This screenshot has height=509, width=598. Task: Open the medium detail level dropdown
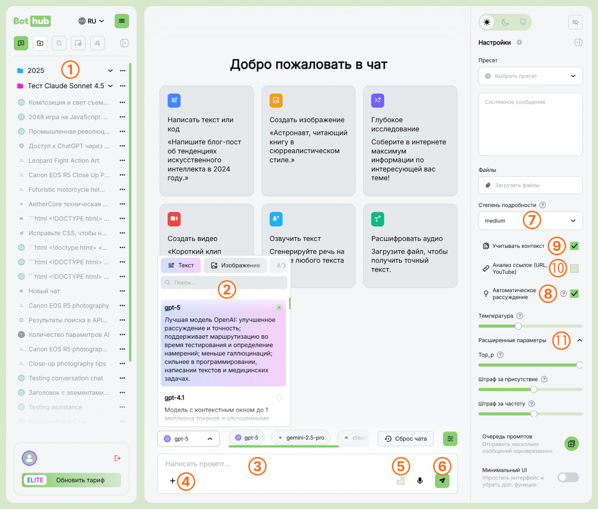[x=530, y=221]
